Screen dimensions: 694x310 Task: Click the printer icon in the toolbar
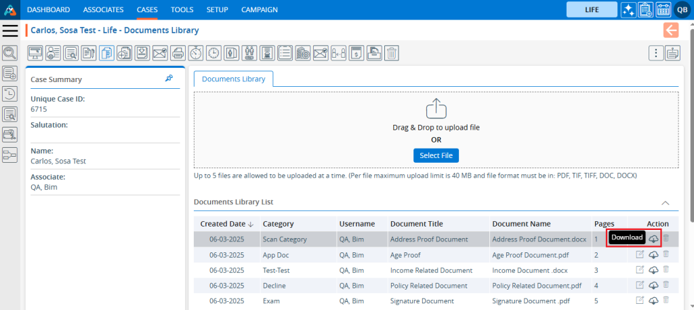point(178,53)
